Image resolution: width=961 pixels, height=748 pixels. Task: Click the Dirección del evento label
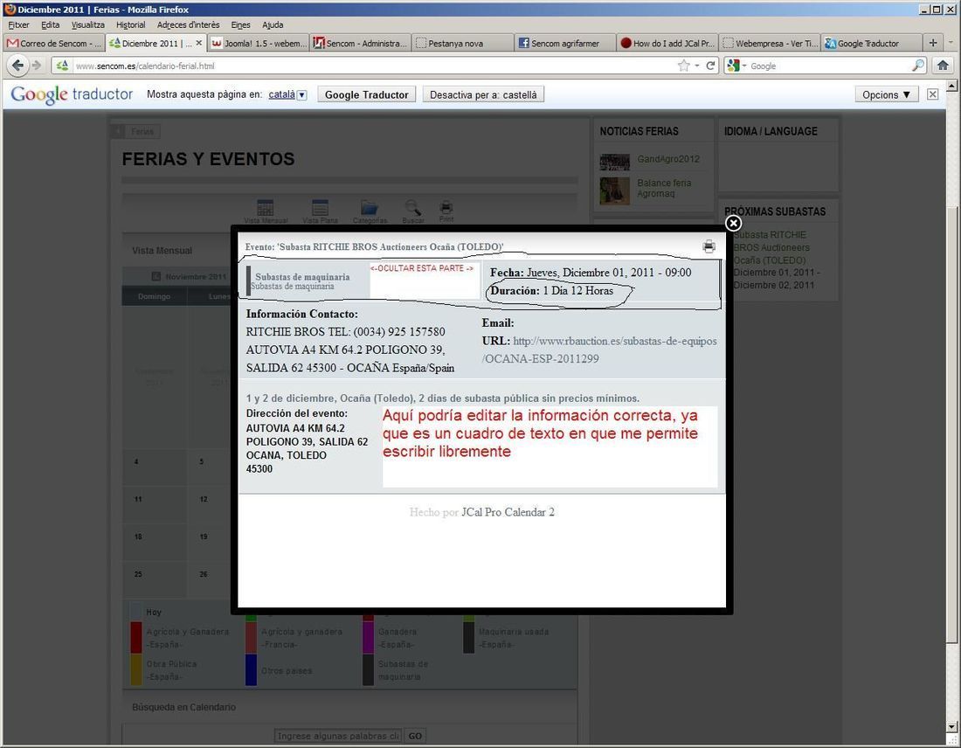click(x=297, y=413)
